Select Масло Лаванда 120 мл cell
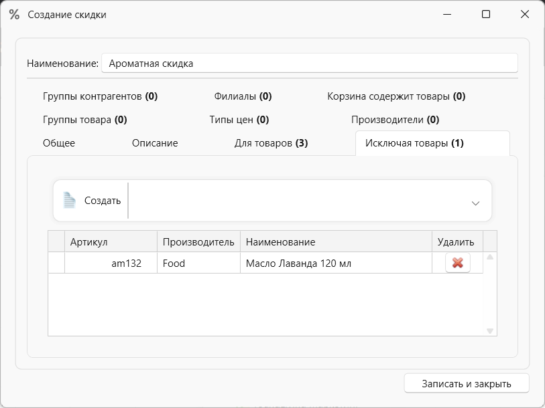545x408 pixels. coord(336,263)
